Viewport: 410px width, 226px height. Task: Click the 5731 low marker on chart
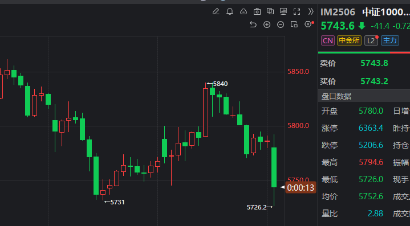pos(117,202)
